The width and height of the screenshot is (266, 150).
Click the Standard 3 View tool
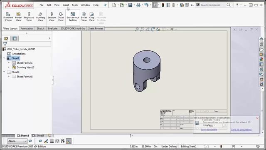pyautogui.click(x=8, y=17)
